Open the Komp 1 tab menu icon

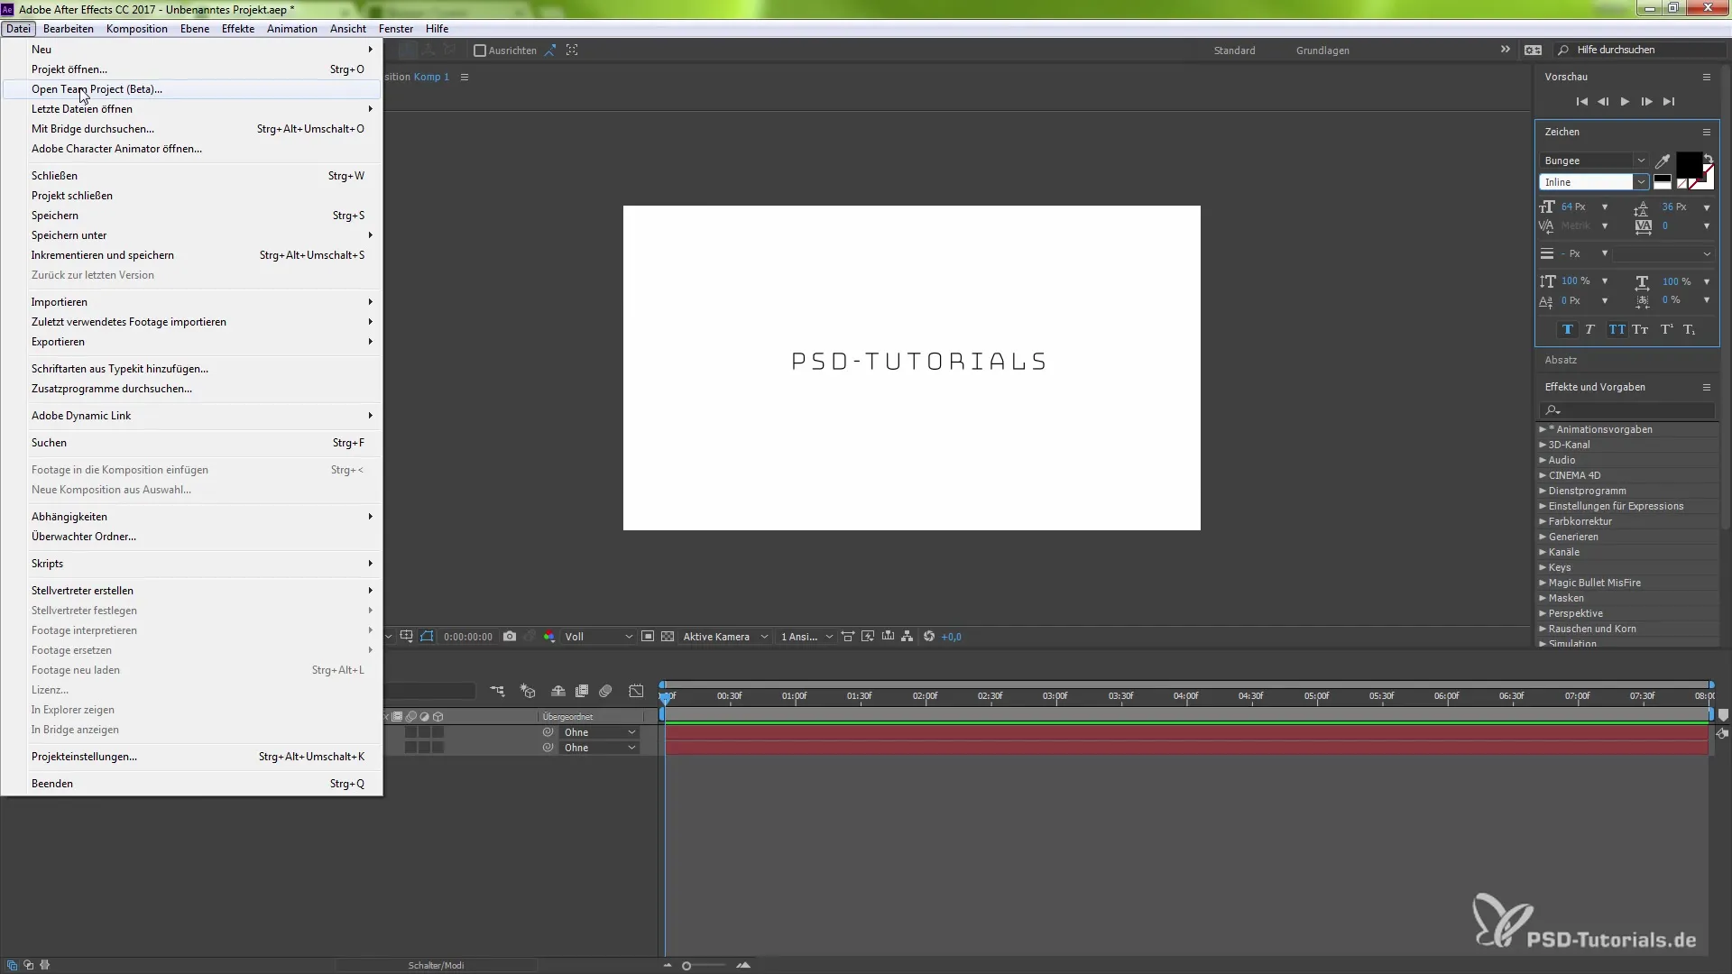point(465,77)
